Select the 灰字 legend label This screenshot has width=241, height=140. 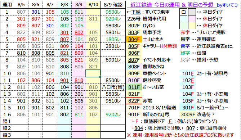tap(185, 60)
